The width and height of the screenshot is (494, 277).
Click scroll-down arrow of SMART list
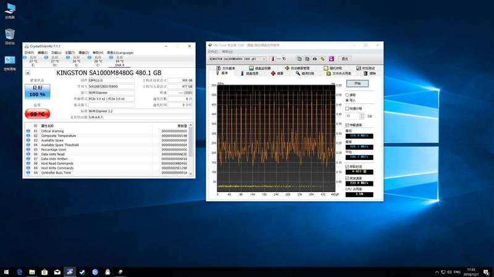coord(191,174)
